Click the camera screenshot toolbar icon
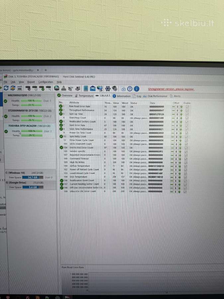The height and width of the screenshot is (299, 224). (123, 89)
